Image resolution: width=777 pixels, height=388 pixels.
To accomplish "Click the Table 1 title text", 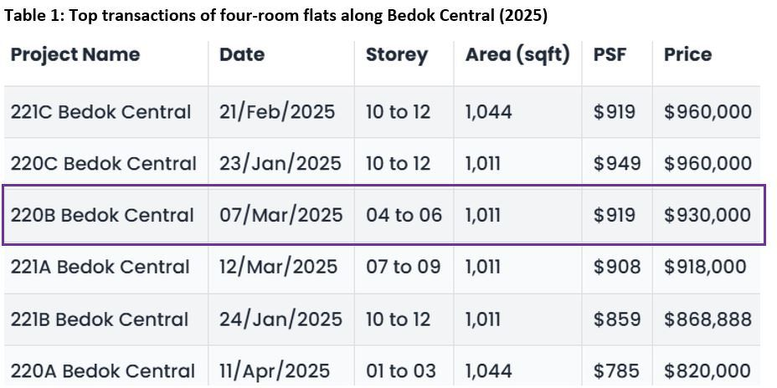I will (276, 15).
